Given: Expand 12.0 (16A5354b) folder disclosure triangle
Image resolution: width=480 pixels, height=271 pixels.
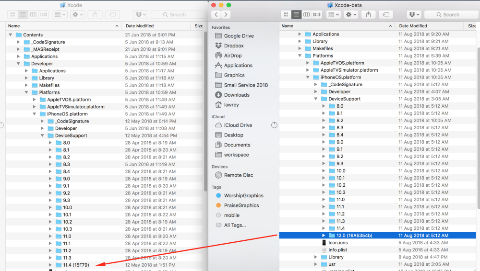Looking at the screenshot, I should [324, 235].
